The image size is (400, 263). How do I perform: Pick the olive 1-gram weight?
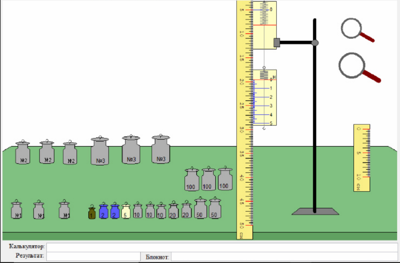click(x=92, y=213)
